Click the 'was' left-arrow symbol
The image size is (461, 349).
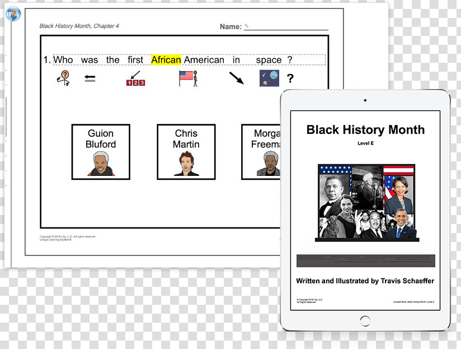coord(90,78)
